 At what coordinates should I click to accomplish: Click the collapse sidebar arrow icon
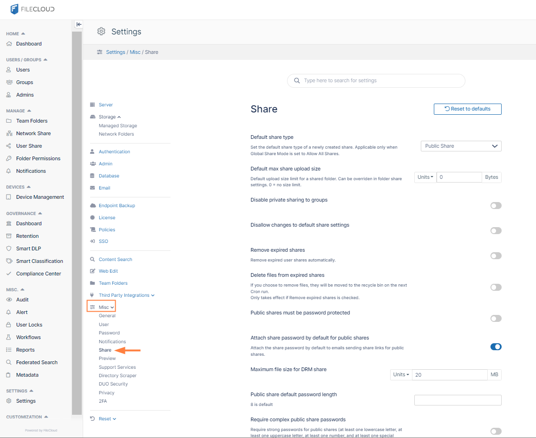click(x=78, y=24)
